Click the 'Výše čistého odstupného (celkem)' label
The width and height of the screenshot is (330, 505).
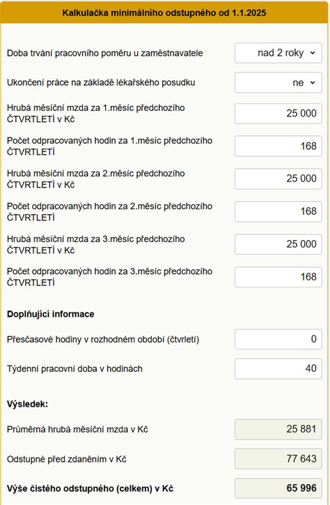[90, 488]
